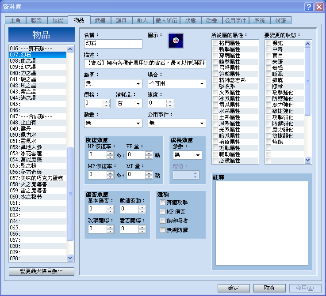Click the 名稱 input field

pos(113,44)
